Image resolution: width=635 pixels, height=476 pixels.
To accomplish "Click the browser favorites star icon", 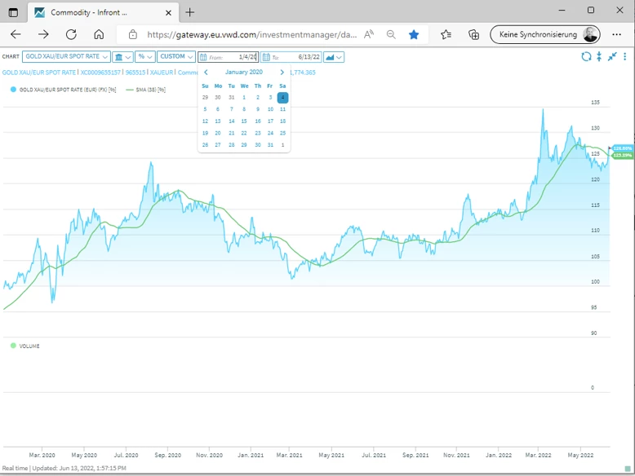I will coord(414,34).
